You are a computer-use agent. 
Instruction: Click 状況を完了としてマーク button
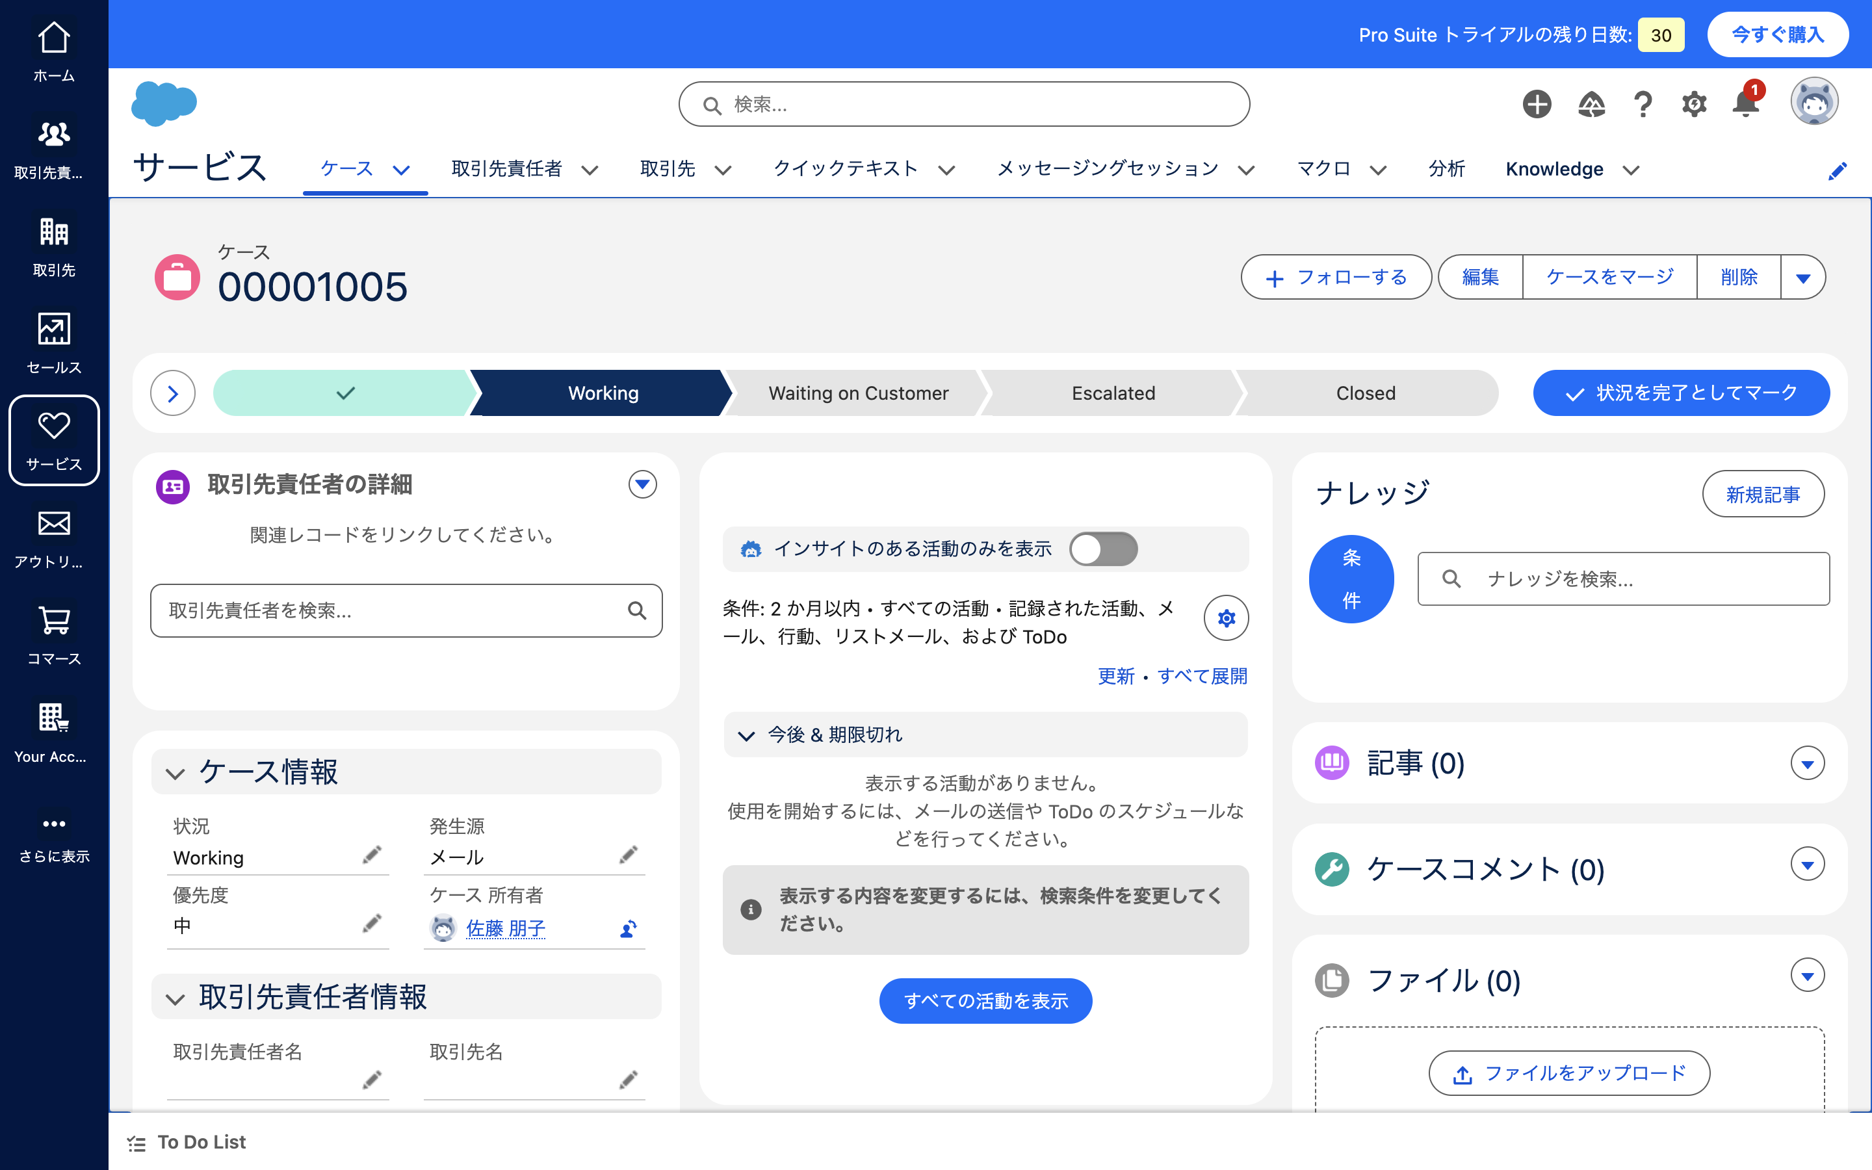pyautogui.click(x=1682, y=392)
